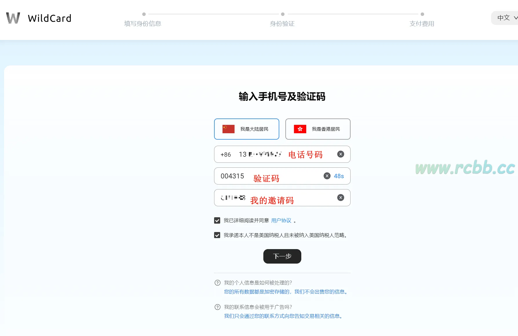The width and height of the screenshot is (518, 336).
Task: Focus the verification code input 004315
Action: [282, 176]
